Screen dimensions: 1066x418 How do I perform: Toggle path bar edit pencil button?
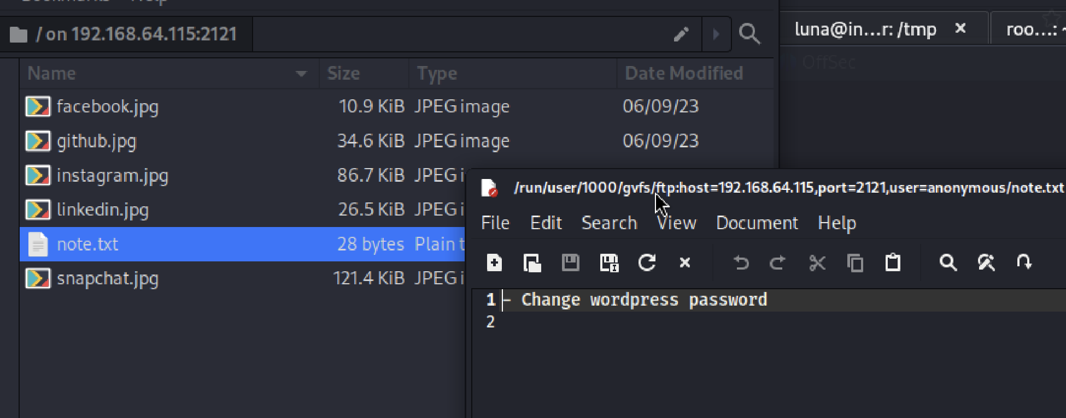click(x=681, y=34)
